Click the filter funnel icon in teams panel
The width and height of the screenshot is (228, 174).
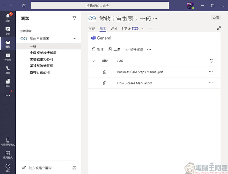(x=74, y=18)
